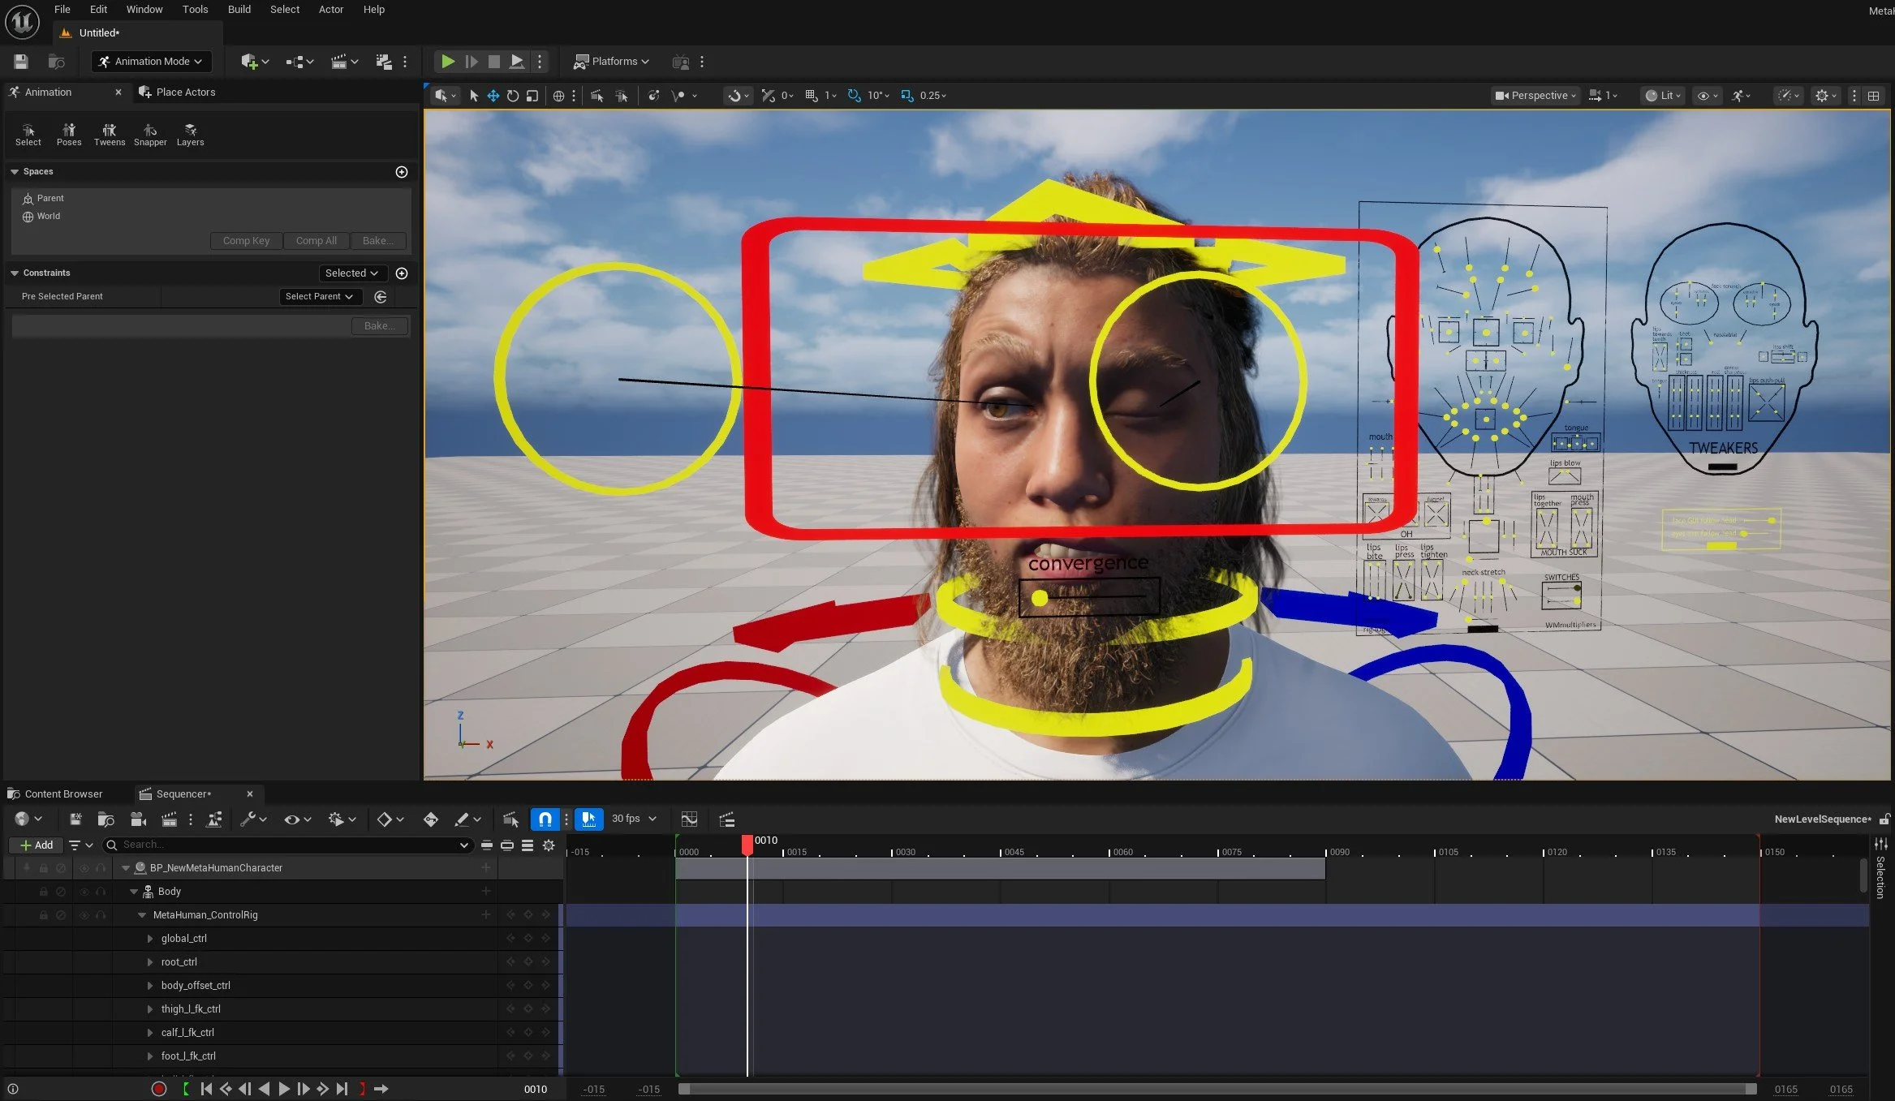This screenshot has height=1101, width=1895.
Task: Expand the global_ctrl track
Action: (150, 939)
